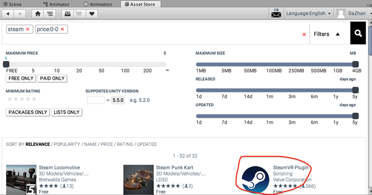Toggle the FREE ONLY filter
Image resolution: width=372 pixels, height=195 pixels.
click(20, 78)
